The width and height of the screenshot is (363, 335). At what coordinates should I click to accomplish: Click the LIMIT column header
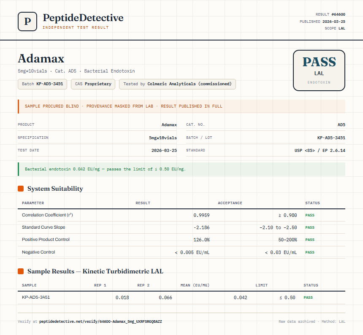coord(262,285)
